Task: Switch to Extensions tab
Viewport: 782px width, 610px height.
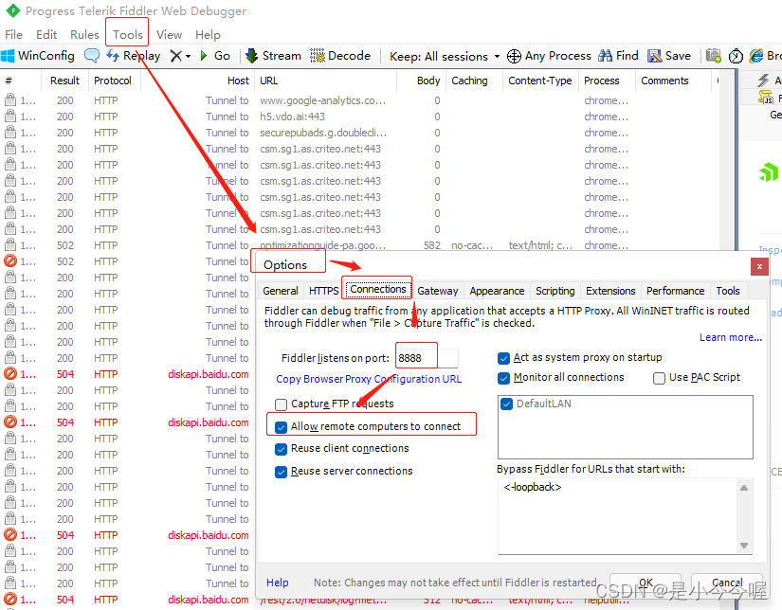Action: click(610, 291)
